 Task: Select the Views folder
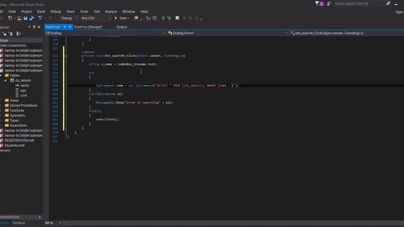[14, 100]
